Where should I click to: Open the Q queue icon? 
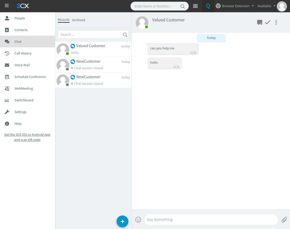(208, 6)
